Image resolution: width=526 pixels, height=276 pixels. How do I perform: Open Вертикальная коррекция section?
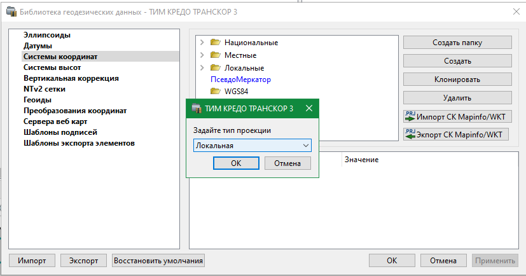point(71,78)
